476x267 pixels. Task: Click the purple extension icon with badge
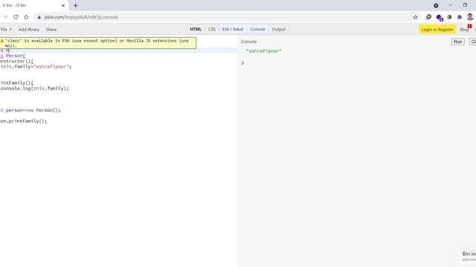(440, 18)
